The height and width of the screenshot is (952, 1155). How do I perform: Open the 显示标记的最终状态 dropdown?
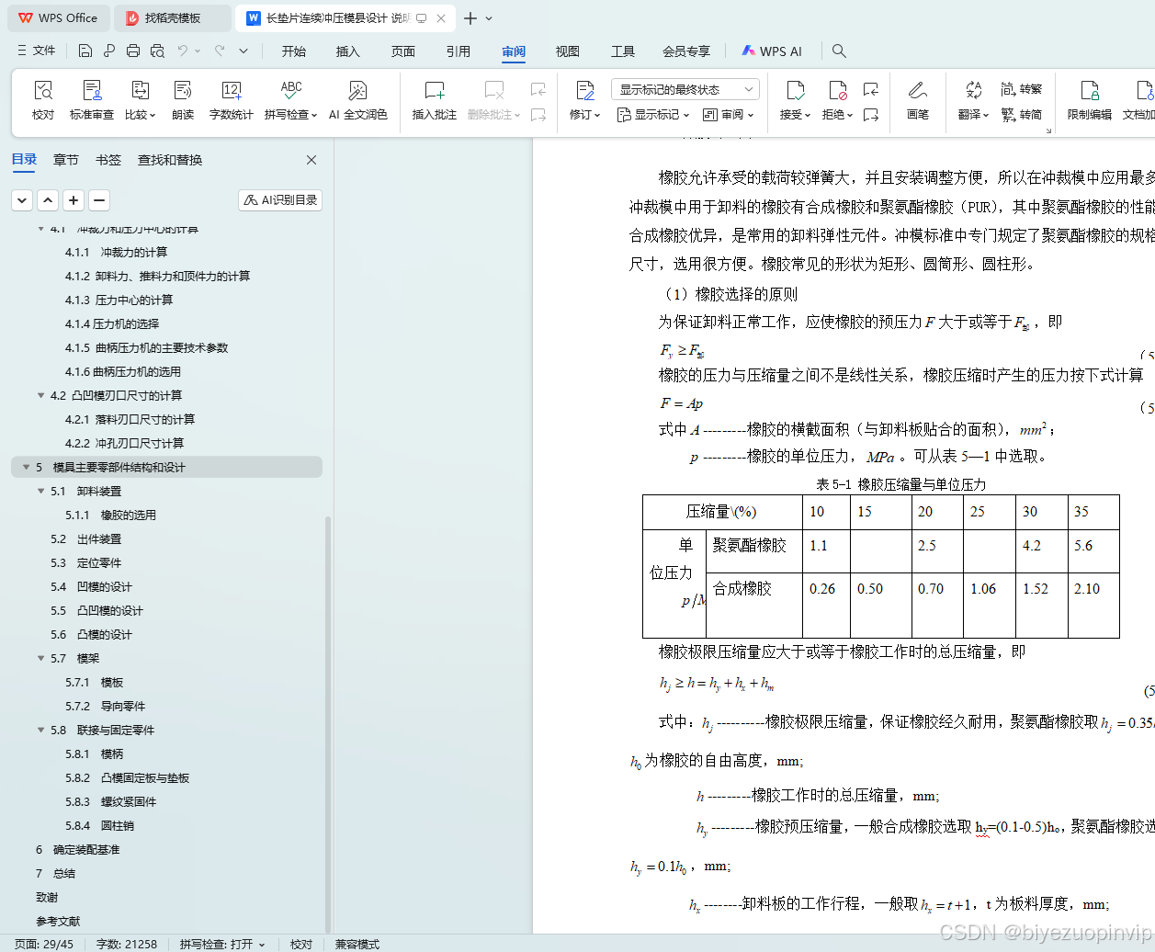click(x=685, y=89)
